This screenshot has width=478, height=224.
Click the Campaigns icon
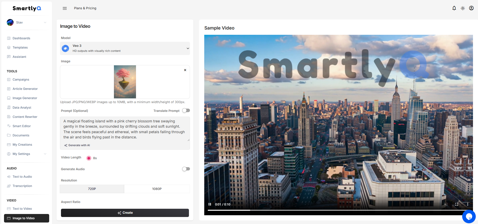point(9,80)
